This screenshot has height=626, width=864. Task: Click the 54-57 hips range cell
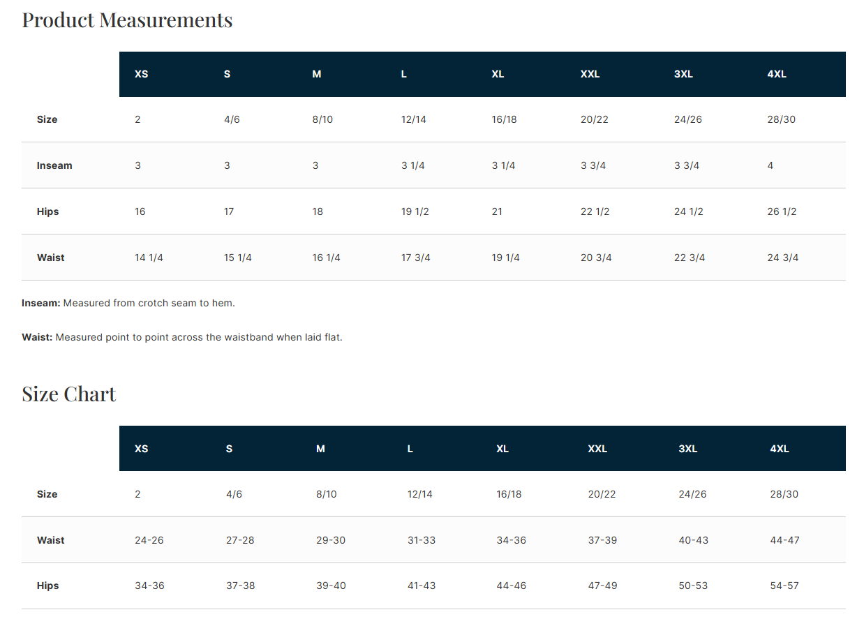click(784, 586)
